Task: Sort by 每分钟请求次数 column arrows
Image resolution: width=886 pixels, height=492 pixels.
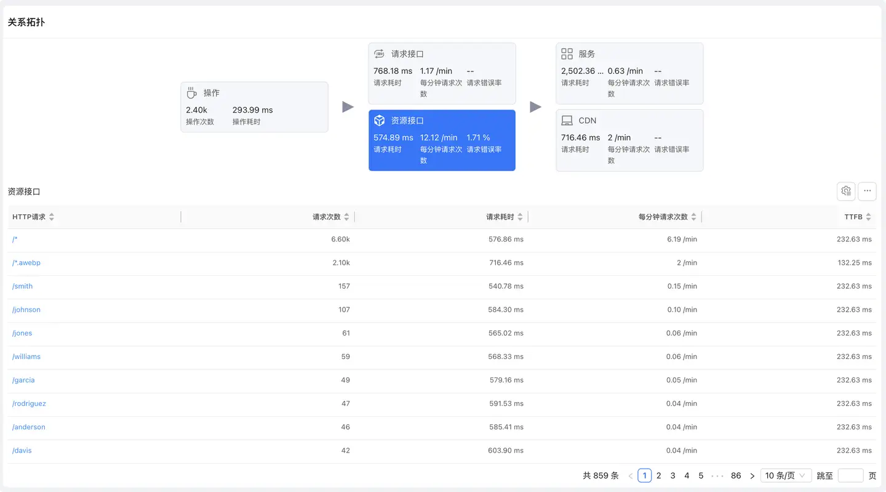Action: tap(693, 217)
